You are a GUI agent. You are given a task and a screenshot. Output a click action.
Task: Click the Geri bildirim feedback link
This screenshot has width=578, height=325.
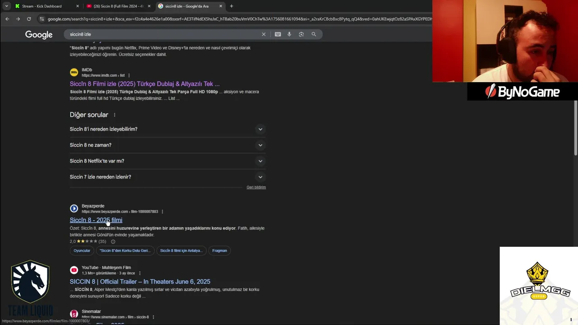[x=256, y=187]
